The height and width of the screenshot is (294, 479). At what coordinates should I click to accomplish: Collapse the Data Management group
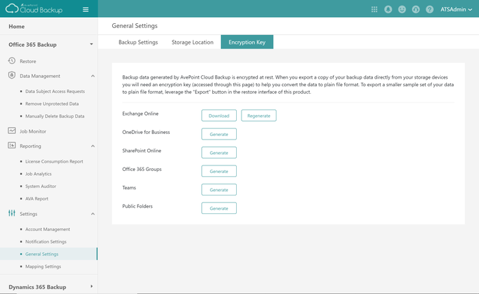point(93,76)
